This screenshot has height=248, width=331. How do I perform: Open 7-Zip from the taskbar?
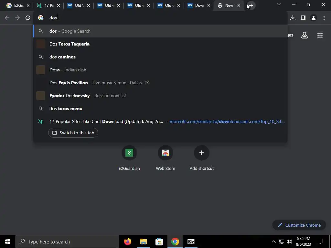[191, 242]
